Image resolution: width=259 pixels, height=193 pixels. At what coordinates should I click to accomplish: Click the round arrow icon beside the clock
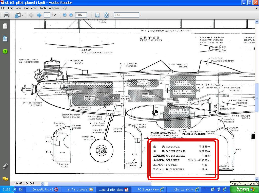click(14, 189)
